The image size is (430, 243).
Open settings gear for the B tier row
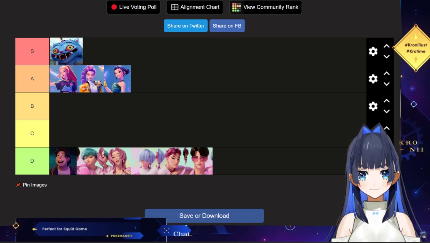[373, 106]
